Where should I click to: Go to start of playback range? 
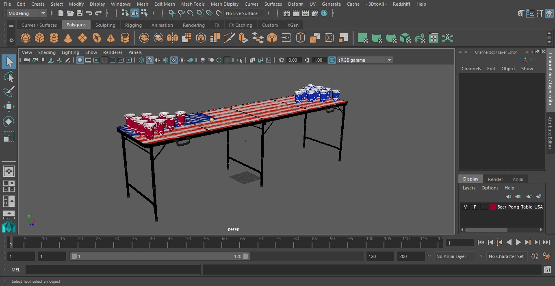(481, 242)
